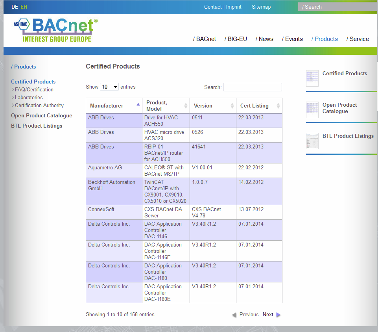Click the DAC-1146 product cell

166,230
